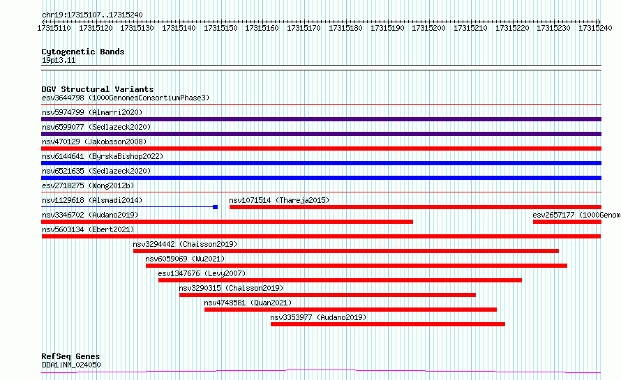Click the red bar under nsv3290315
The image size is (621, 380).
[x=327, y=295]
